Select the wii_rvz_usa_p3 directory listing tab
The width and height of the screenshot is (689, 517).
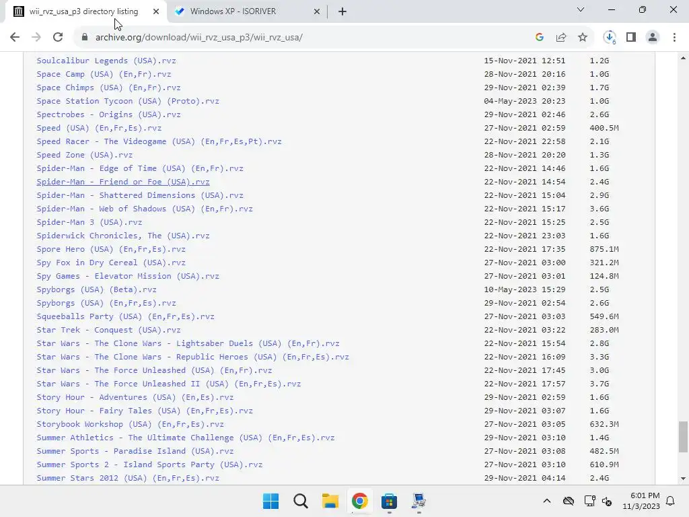[86, 11]
